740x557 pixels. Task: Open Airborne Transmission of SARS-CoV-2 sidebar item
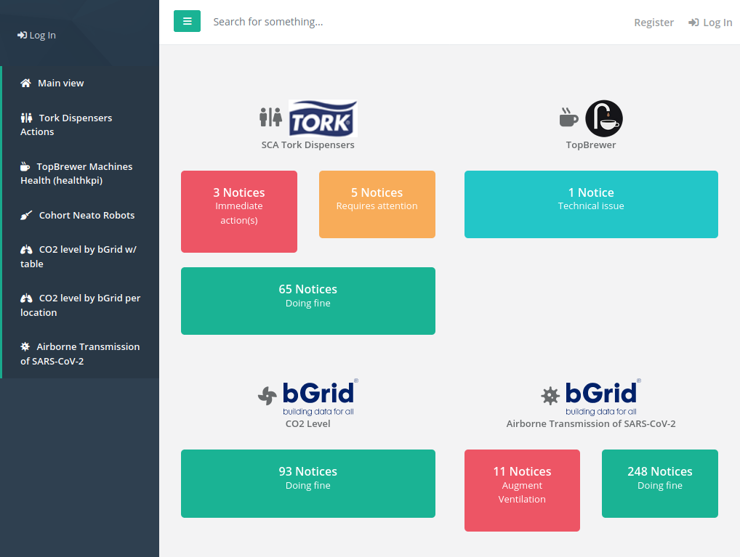click(x=81, y=354)
